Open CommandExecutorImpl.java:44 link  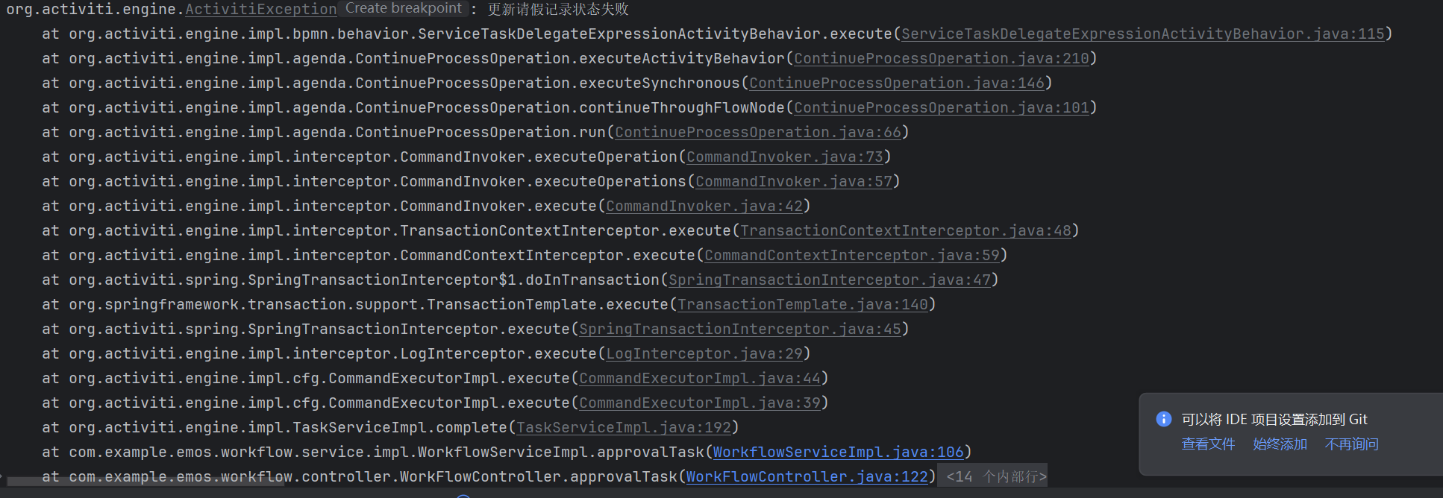pyautogui.click(x=699, y=379)
